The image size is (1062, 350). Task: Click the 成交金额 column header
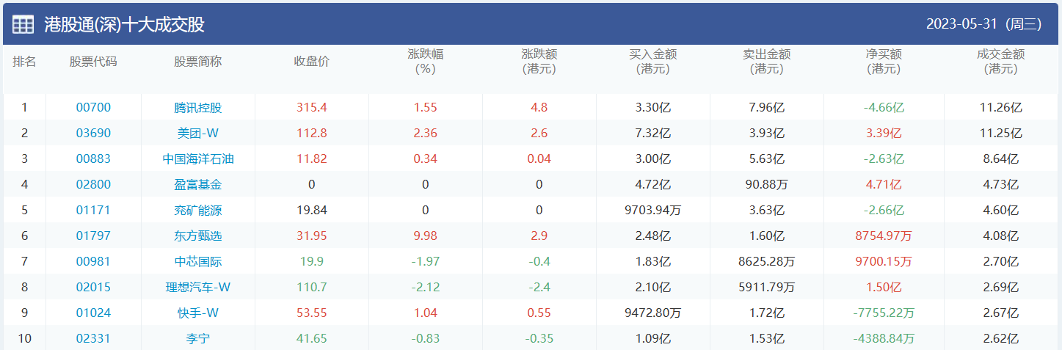[x=1001, y=61]
